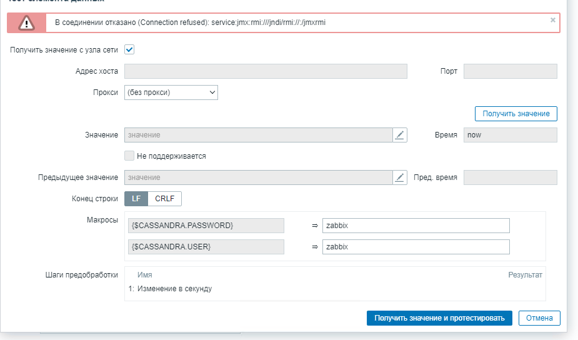Toggle the Получить значение с узла сети checkbox
578x340 pixels.
click(x=130, y=49)
